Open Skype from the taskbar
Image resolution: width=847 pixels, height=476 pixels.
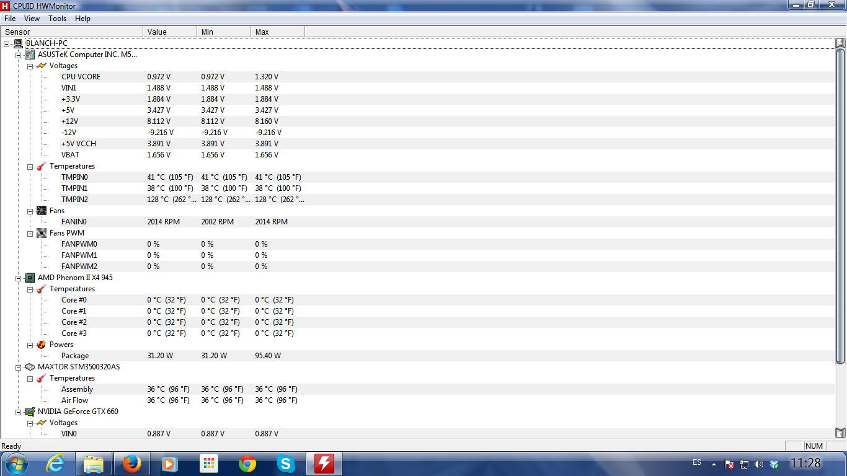(286, 464)
